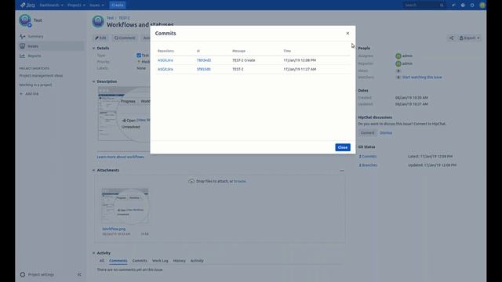The height and width of the screenshot is (282, 502).
Task: Open the description workflow image
Action: [x=124, y=114]
